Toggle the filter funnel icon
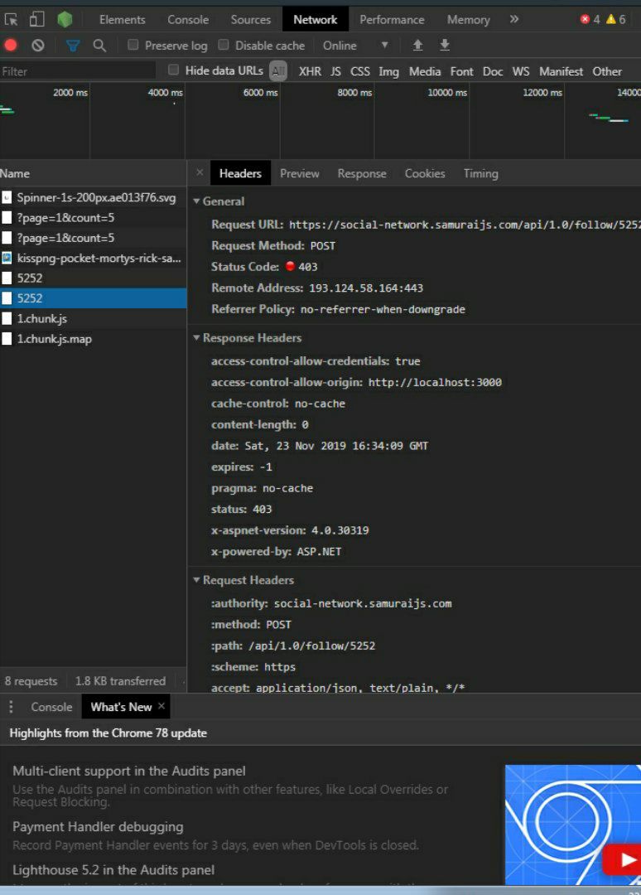This screenshot has height=895, width=641. point(72,45)
